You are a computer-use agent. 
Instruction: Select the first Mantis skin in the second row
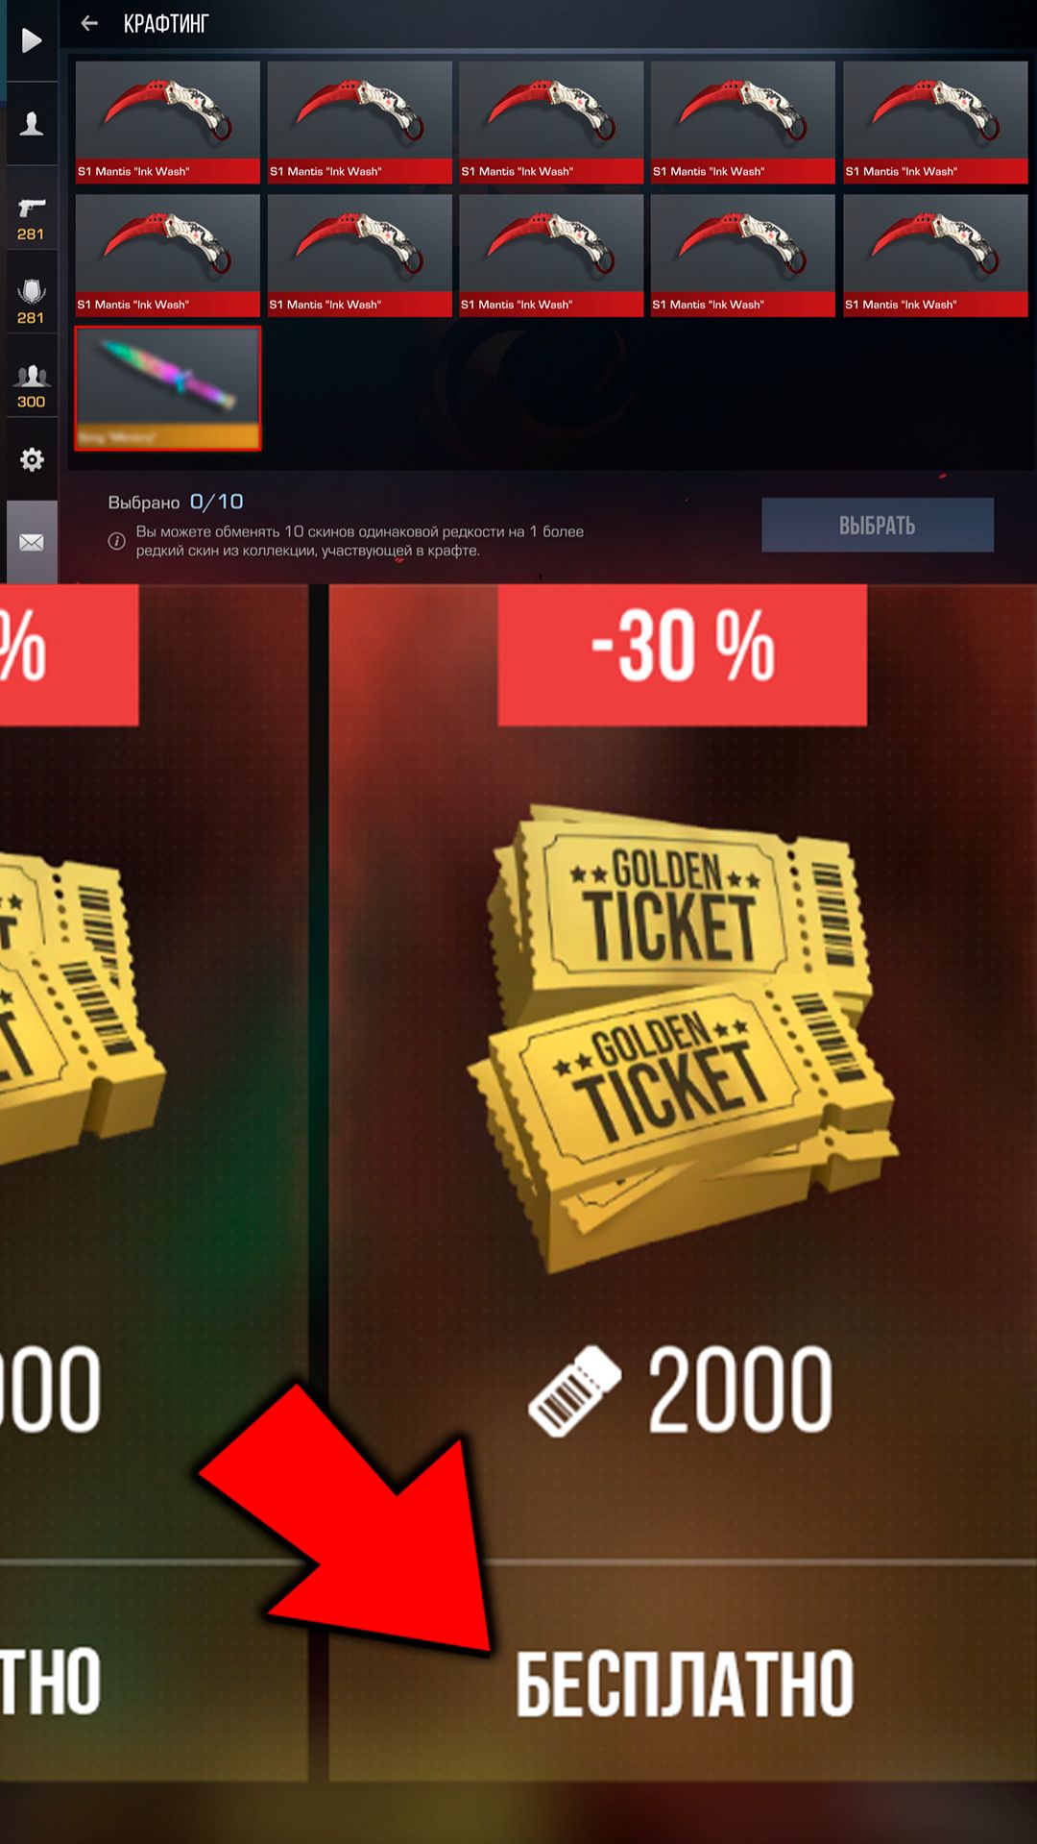pyautogui.click(x=168, y=256)
